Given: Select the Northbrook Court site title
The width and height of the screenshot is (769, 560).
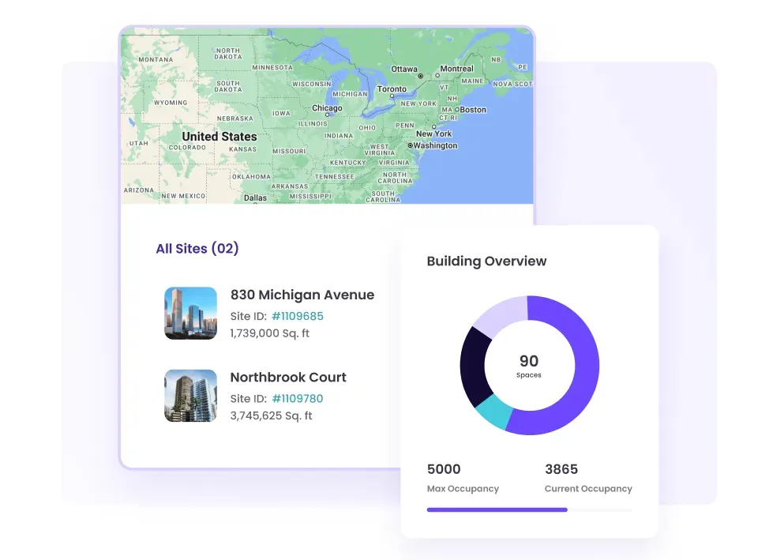Looking at the screenshot, I should (288, 378).
